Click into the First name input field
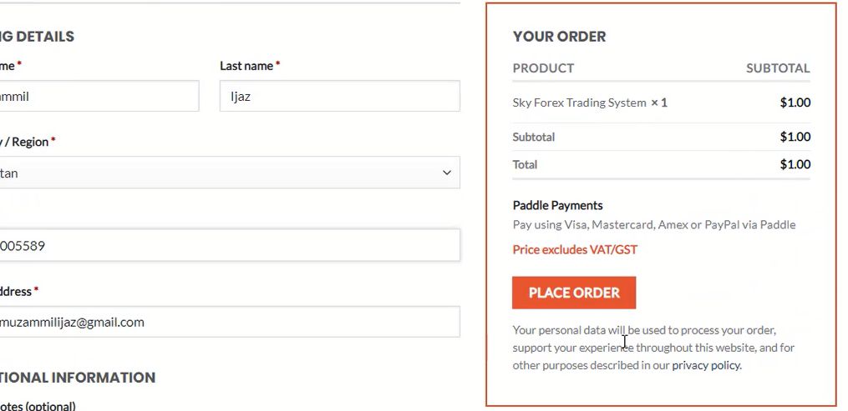Viewport: 848px width, 411px height. point(99,96)
